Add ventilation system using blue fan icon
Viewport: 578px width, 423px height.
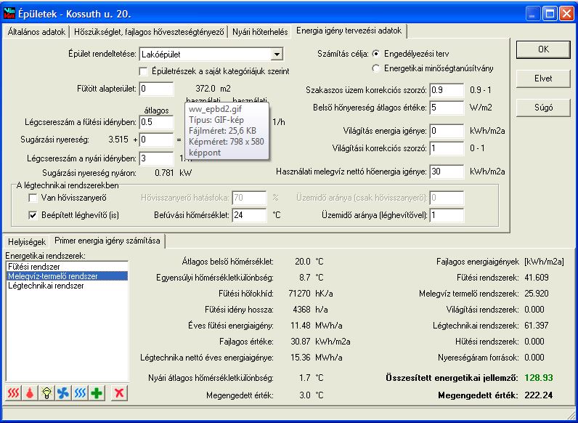click(63, 393)
